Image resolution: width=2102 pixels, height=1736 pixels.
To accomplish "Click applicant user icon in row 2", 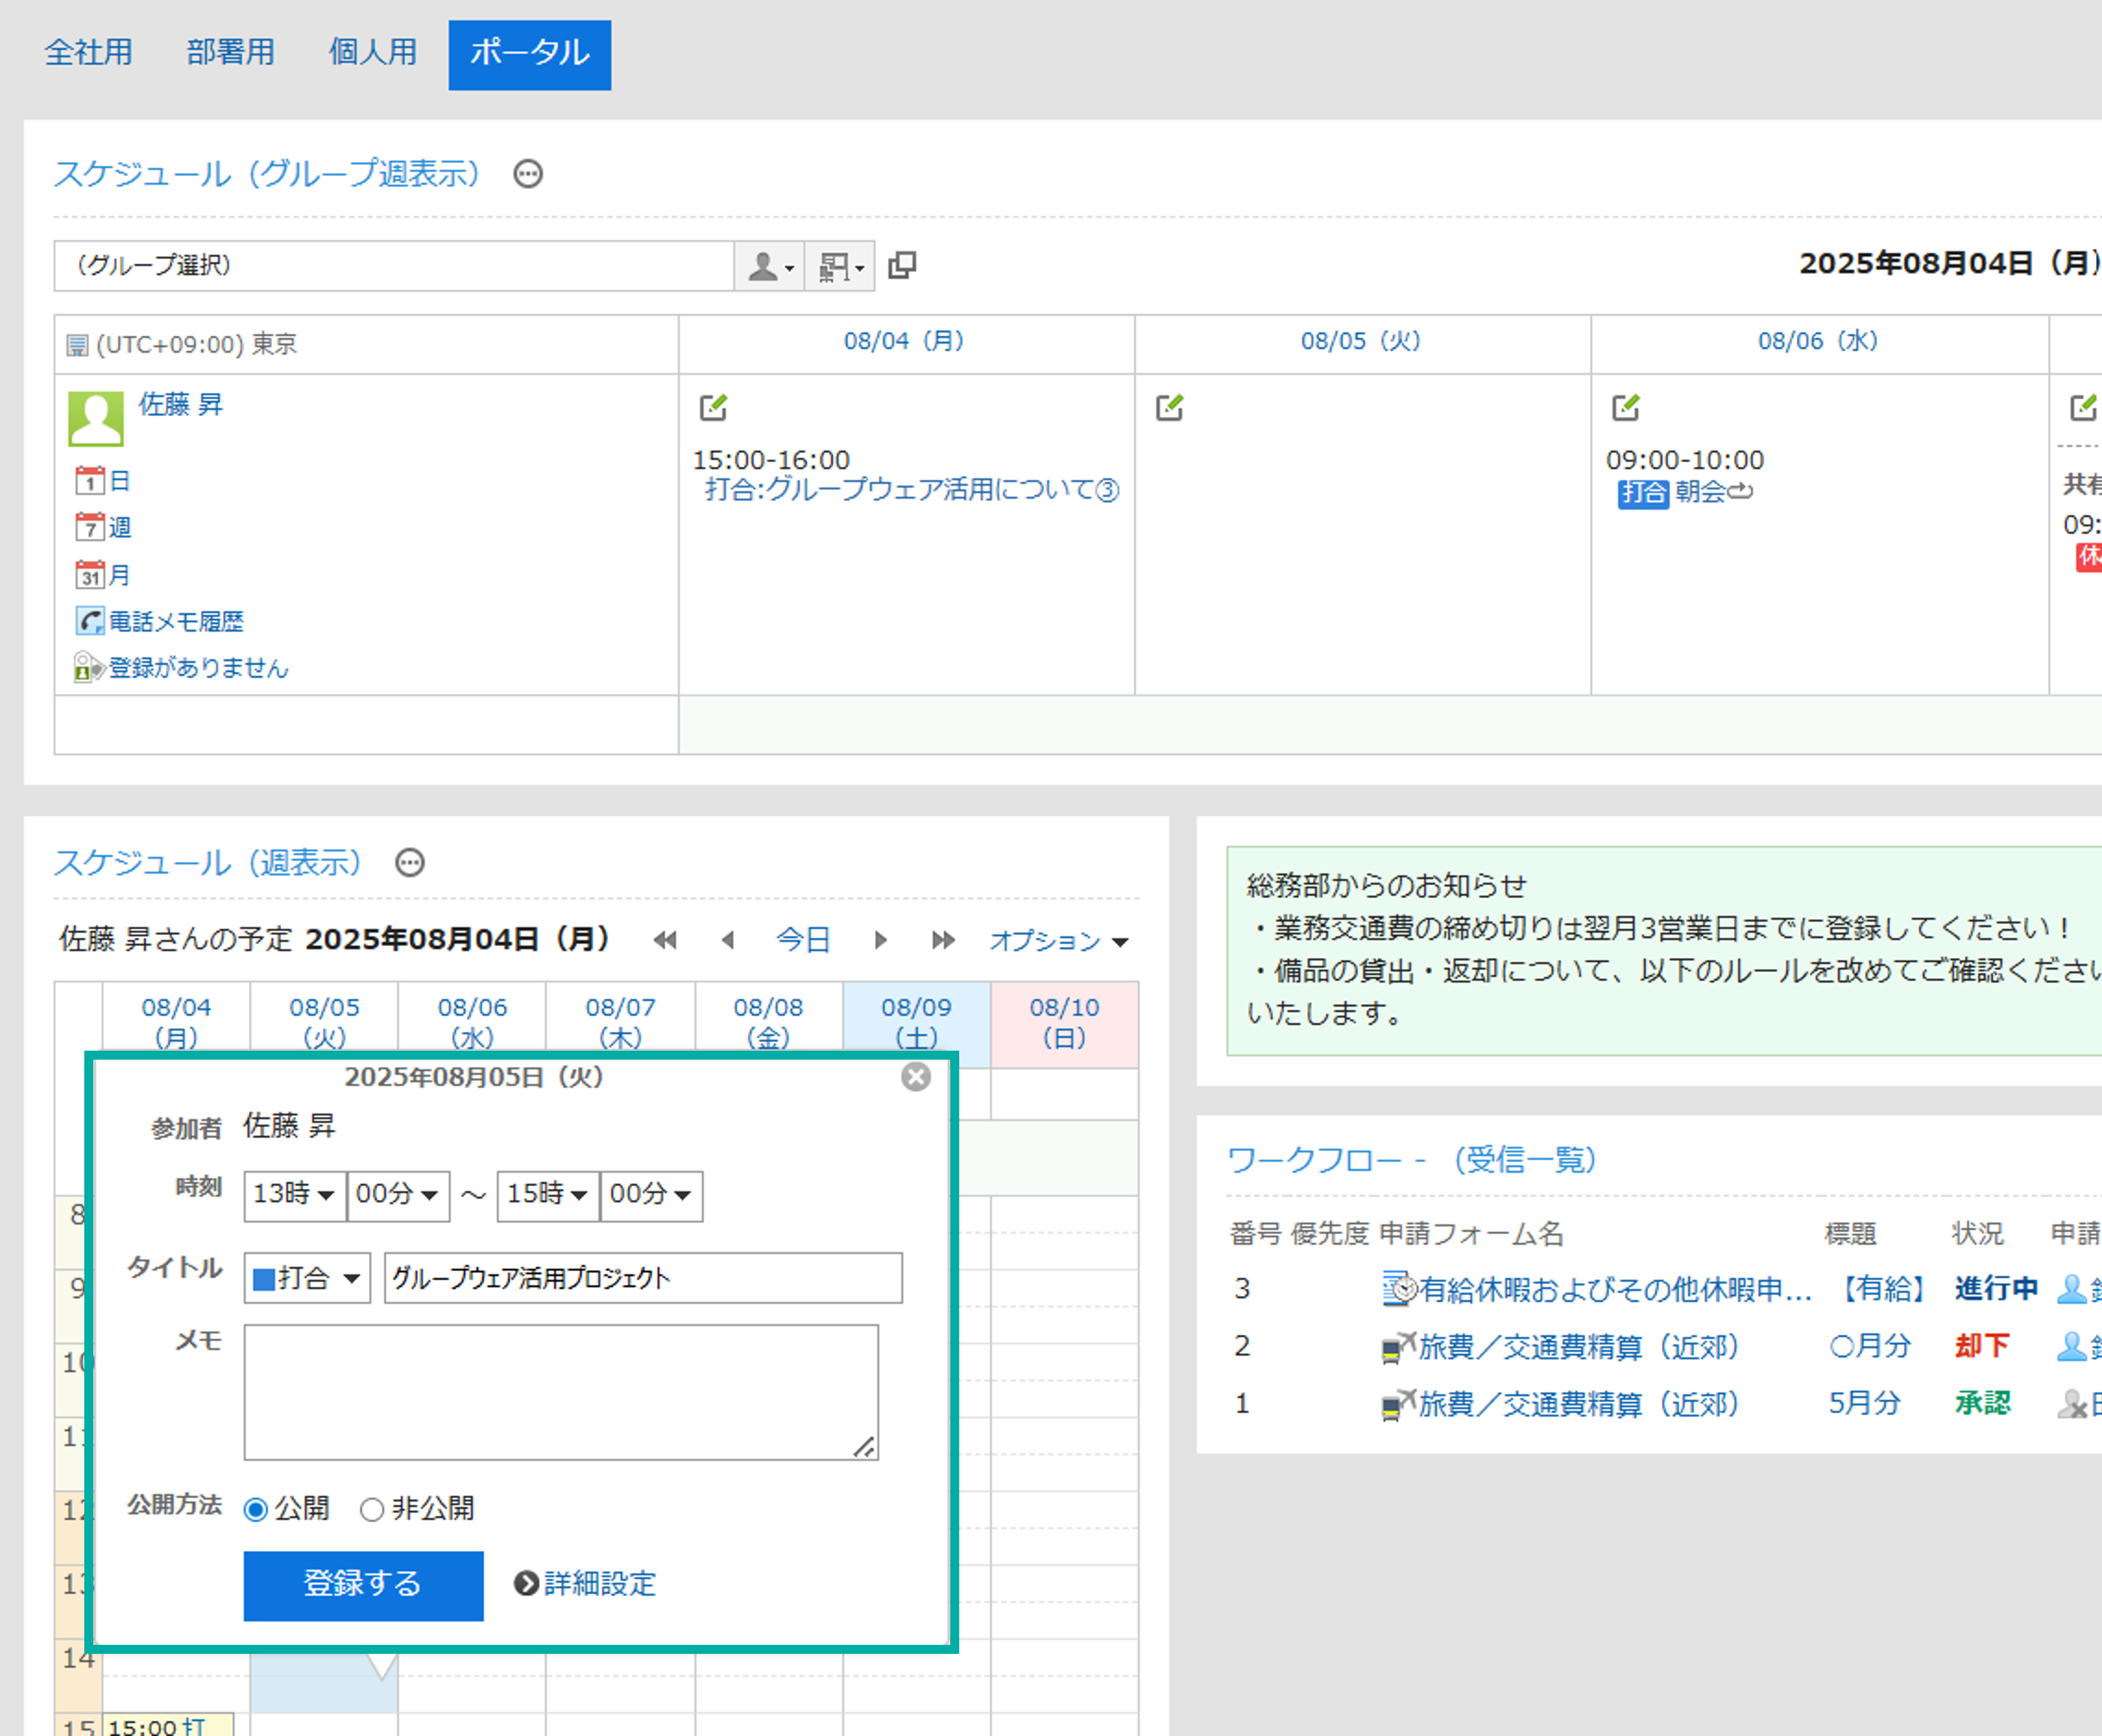I will (x=2071, y=1346).
